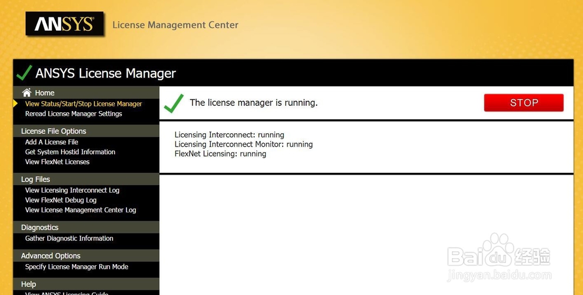Click 'Licensing Interconnect Monitor: running' status line
Viewport: 583px width, 295px height.
244,144
